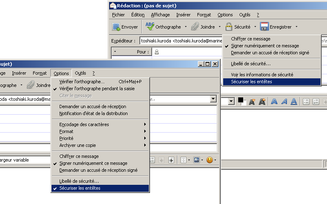Toggle Vérifier l'orthographe pendant la saisie

pyautogui.click(x=96, y=89)
